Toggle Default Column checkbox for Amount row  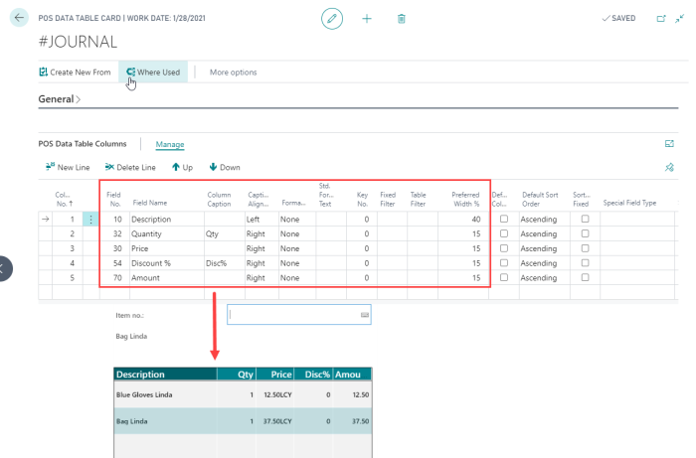504,278
